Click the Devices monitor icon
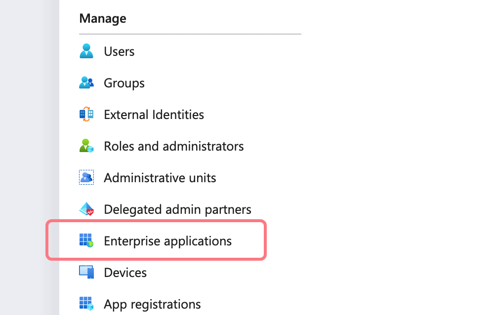Screen dimensions: 494x315 coord(86,273)
